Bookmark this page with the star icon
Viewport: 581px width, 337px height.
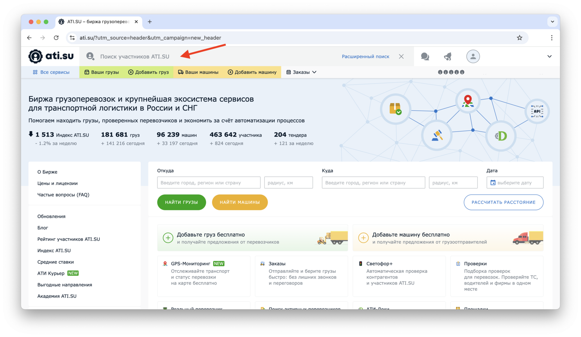coord(519,38)
